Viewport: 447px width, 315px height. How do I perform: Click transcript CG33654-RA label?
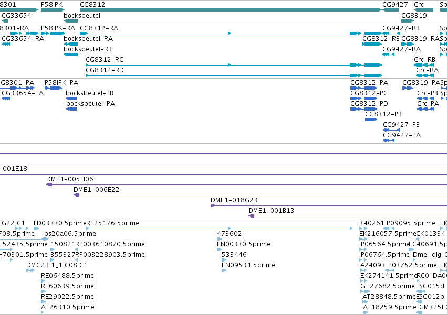[x=23, y=39]
